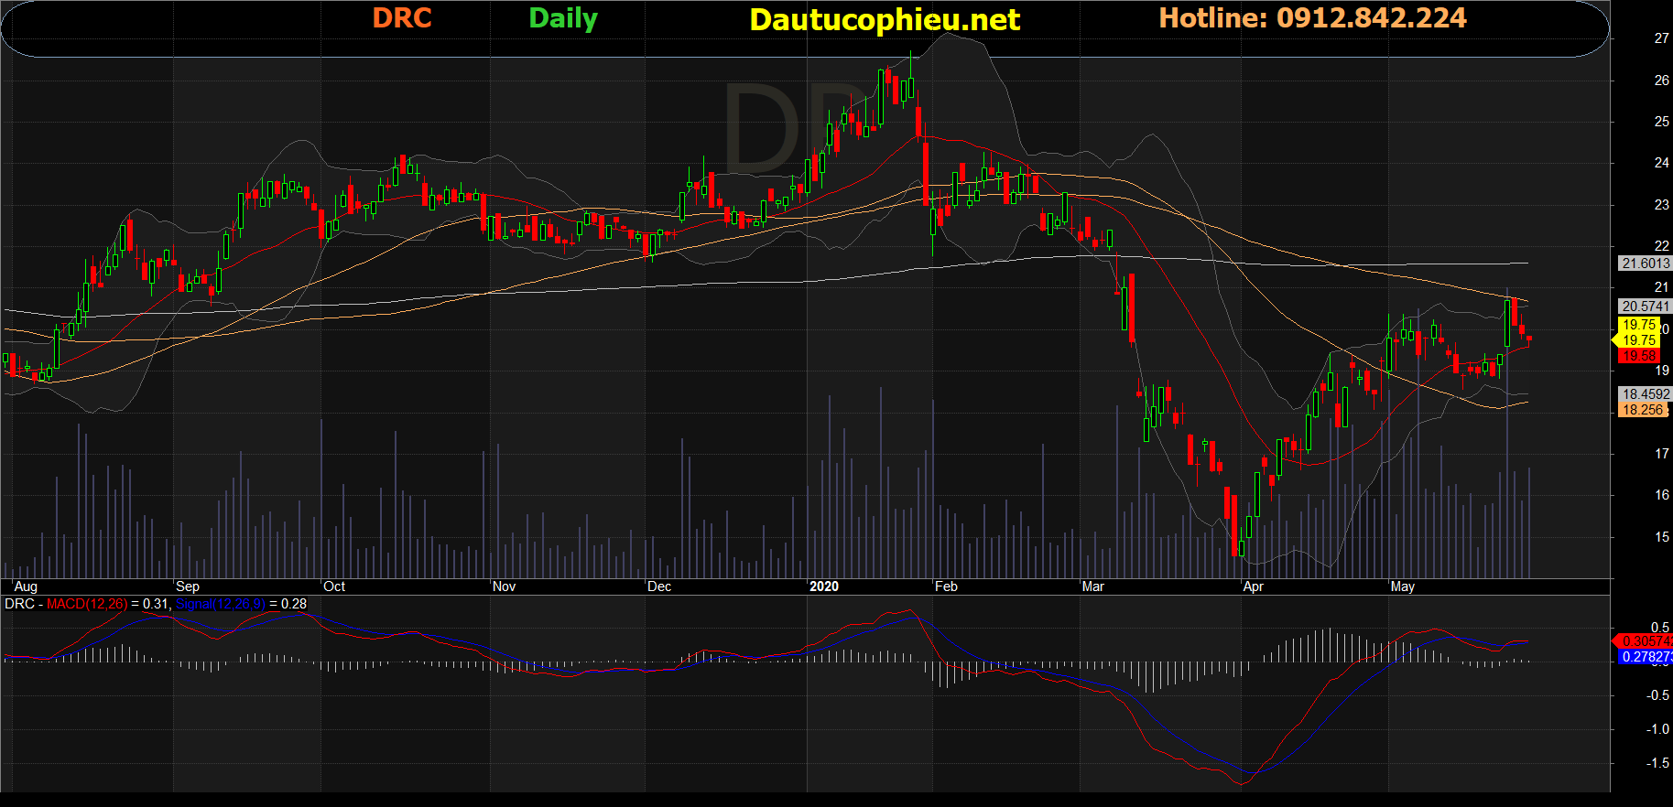1673x807 pixels.
Task: Click the DRC ticker title
Action: click(x=402, y=18)
